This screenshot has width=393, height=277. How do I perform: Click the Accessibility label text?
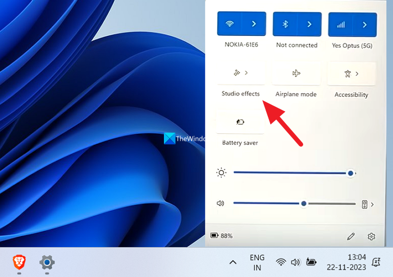tap(351, 95)
